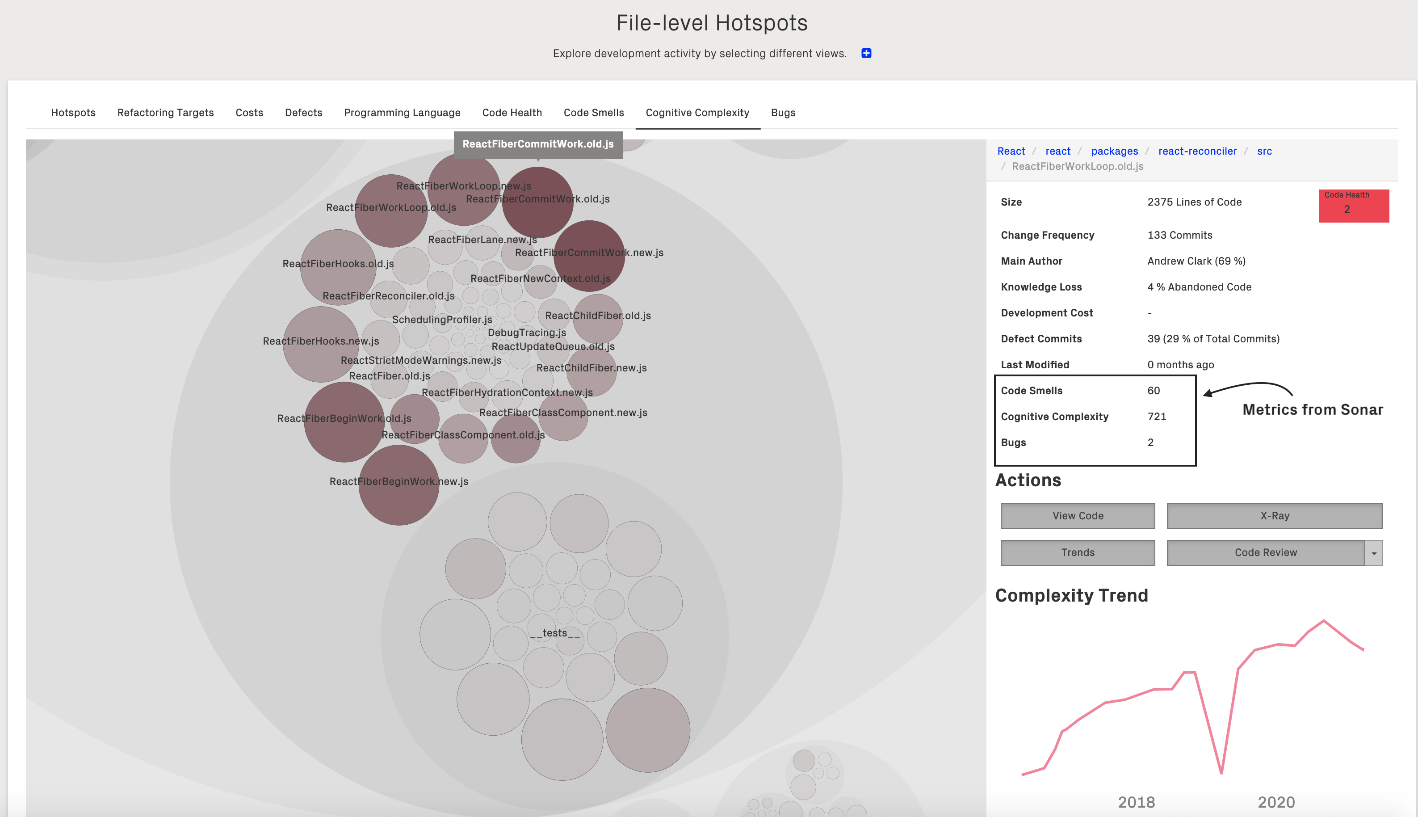Viewport: 1418px width, 817px height.
Task: Click the Trends button
Action: tap(1078, 552)
